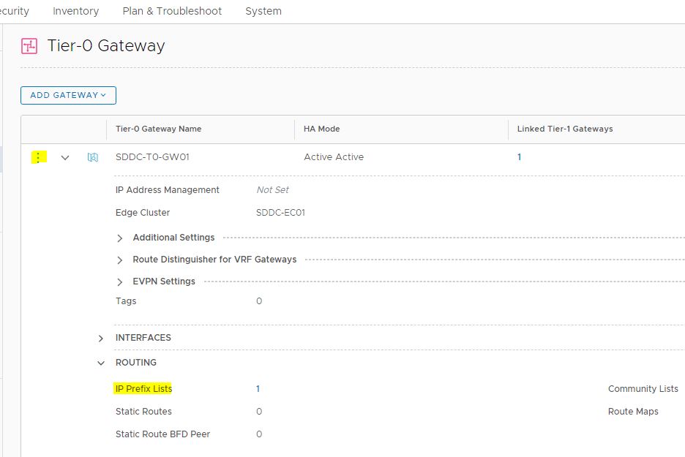Switch to Plan & Troubleshoot tab
The height and width of the screenshot is (457, 685).
point(172,11)
